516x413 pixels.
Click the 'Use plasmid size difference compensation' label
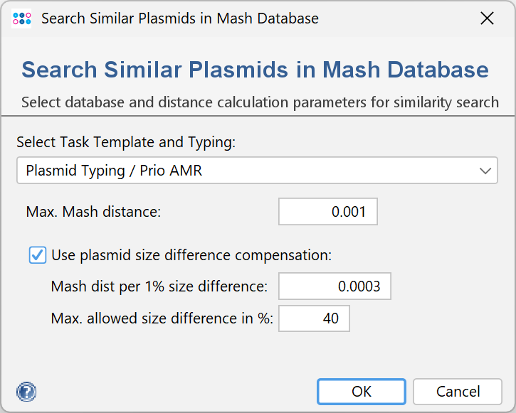point(191,255)
